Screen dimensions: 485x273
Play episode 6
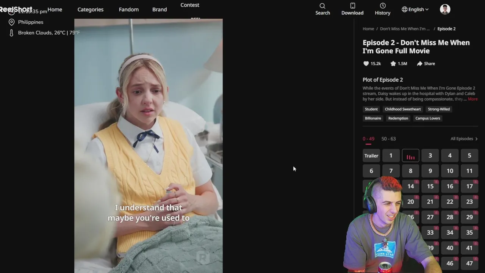click(x=371, y=171)
